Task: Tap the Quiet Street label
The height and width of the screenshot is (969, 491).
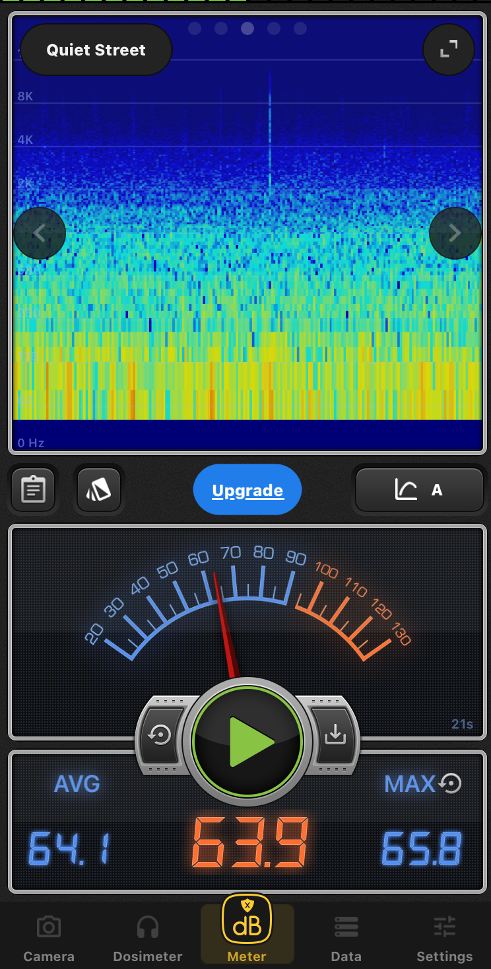Action: [96, 50]
